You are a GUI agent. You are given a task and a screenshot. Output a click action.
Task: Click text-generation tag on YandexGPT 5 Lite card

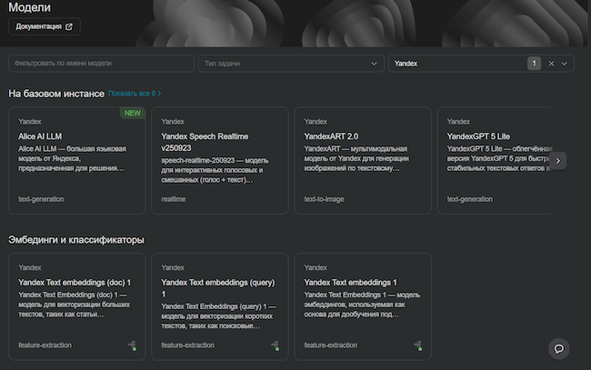[x=470, y=199]
